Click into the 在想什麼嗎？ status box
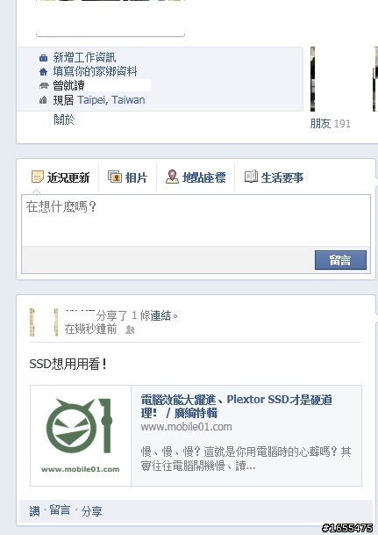Screen dimensions: 378x535 point(196,221)
